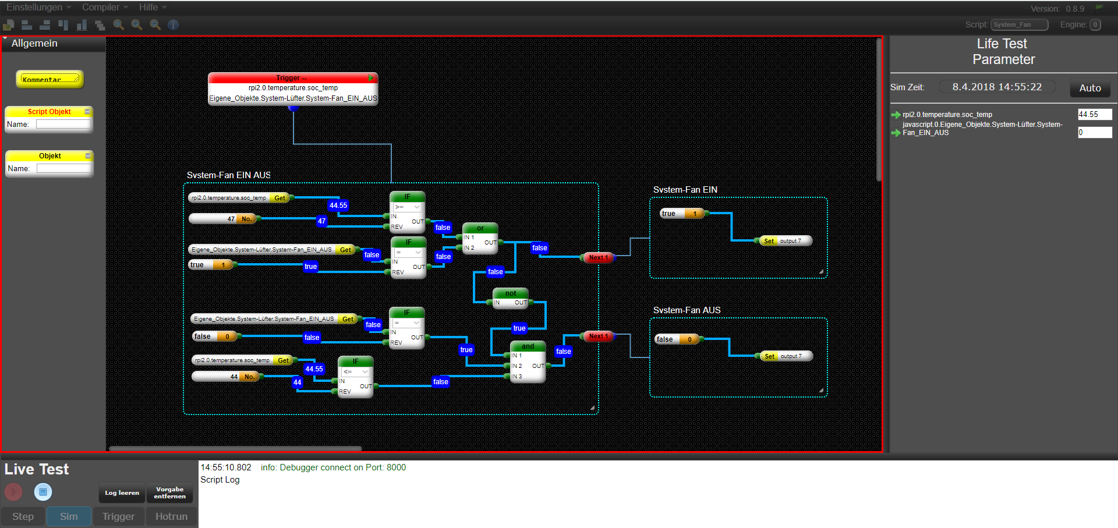Click the align right toolbar icon

pyautogui.click(x=45, y=24)
